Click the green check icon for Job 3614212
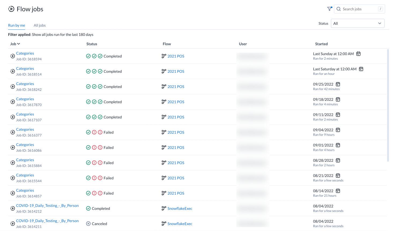This screenshot has height=231, width=398. click(x=88, y=209)
